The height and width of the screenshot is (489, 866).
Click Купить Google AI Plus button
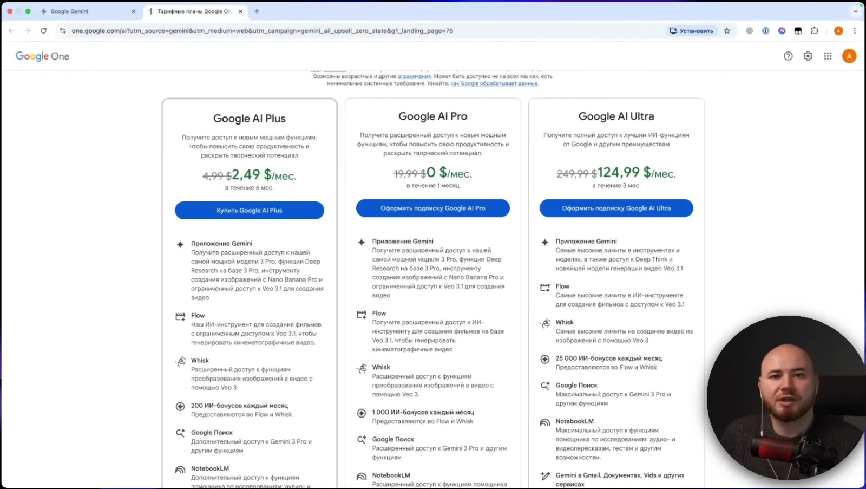250,210
